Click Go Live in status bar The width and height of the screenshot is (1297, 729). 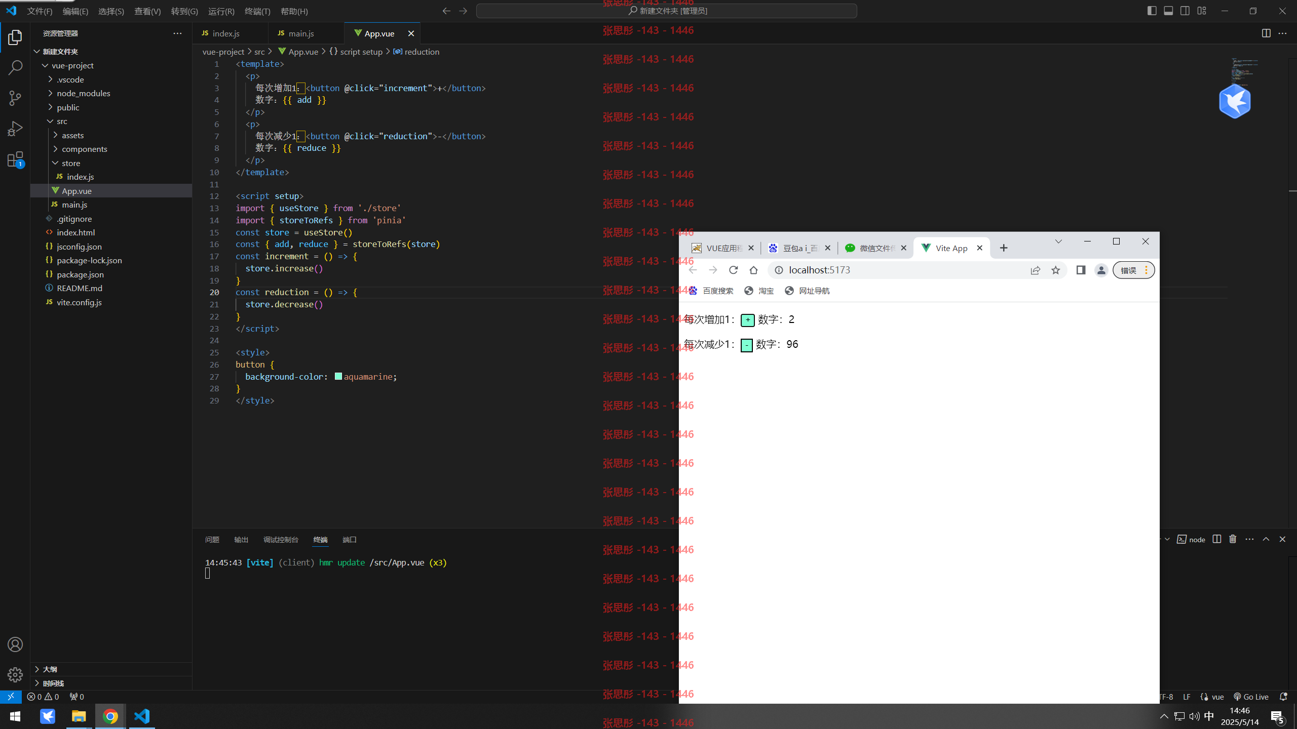point(1251,697)
